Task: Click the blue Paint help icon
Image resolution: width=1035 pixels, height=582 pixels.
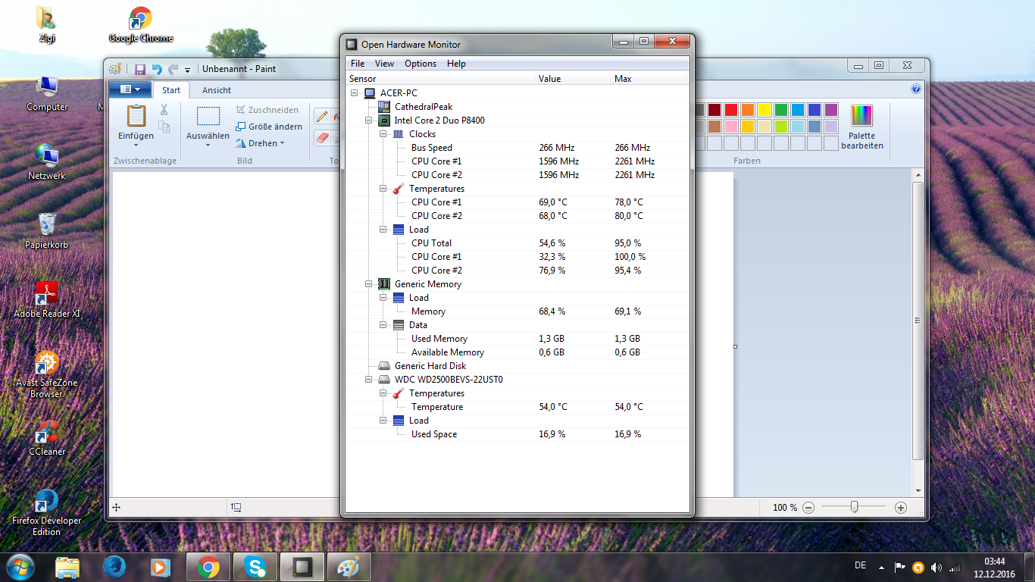Action: pyautogui.click(x=916, y=89)
